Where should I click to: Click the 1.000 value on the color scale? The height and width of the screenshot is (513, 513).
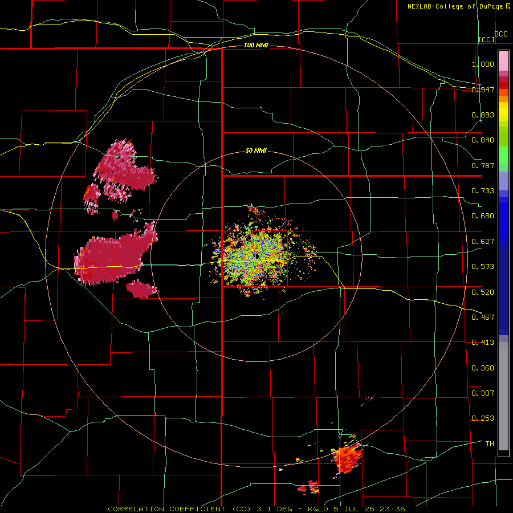(x=483, y=64)
